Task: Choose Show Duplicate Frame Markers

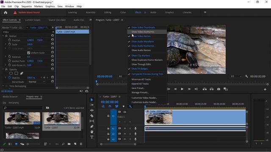Action: click(147, 60)
